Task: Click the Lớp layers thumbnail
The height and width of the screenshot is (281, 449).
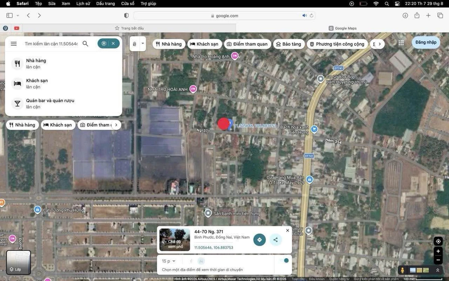Action: [18, 262]
